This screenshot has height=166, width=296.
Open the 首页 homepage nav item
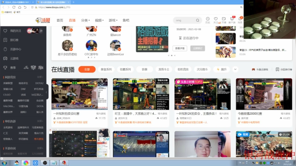60,20
